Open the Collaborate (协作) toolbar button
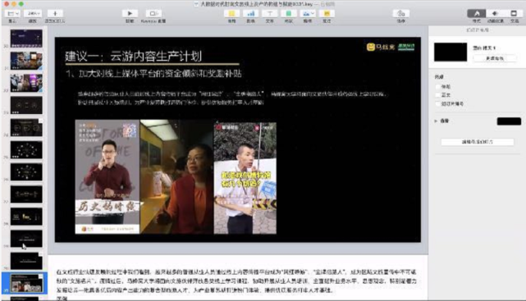This screenshot has width=526, height=301. (x=401, y=13)
